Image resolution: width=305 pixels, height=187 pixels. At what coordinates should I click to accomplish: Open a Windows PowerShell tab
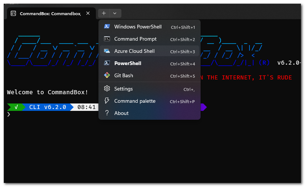point(150,27)
